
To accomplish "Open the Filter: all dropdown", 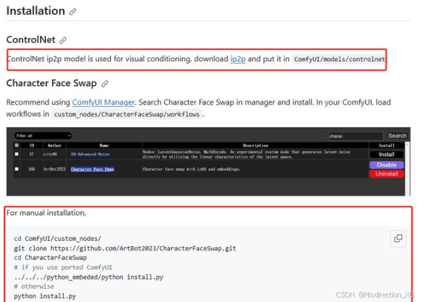I will pyautogui.click(x=43, y=136).
